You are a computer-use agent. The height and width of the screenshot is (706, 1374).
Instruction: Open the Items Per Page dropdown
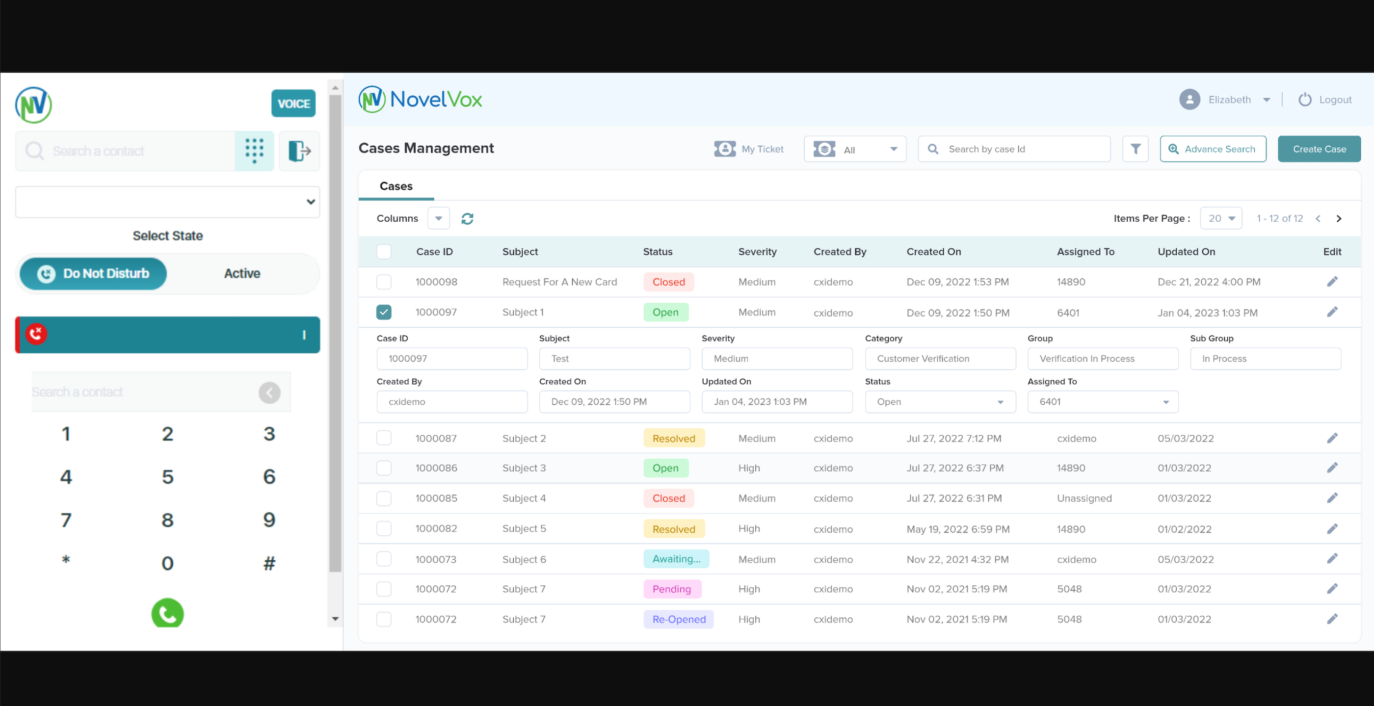pyautogui.click(x=1221, y=219)
